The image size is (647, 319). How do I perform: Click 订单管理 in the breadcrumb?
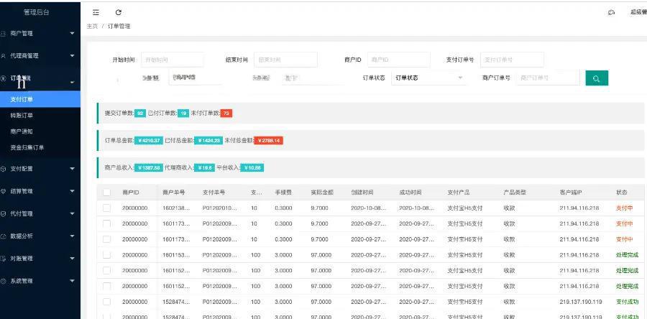click(119, 26)
